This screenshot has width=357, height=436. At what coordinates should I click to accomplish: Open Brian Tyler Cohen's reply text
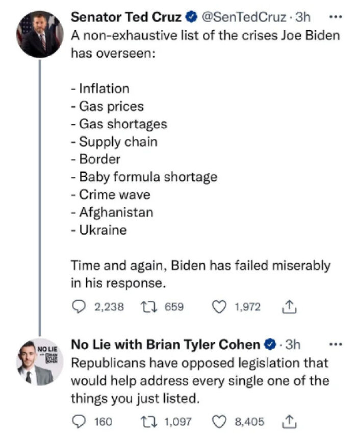click(x=199, y=381)
